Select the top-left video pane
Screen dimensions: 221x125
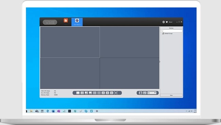coord(70,42)
